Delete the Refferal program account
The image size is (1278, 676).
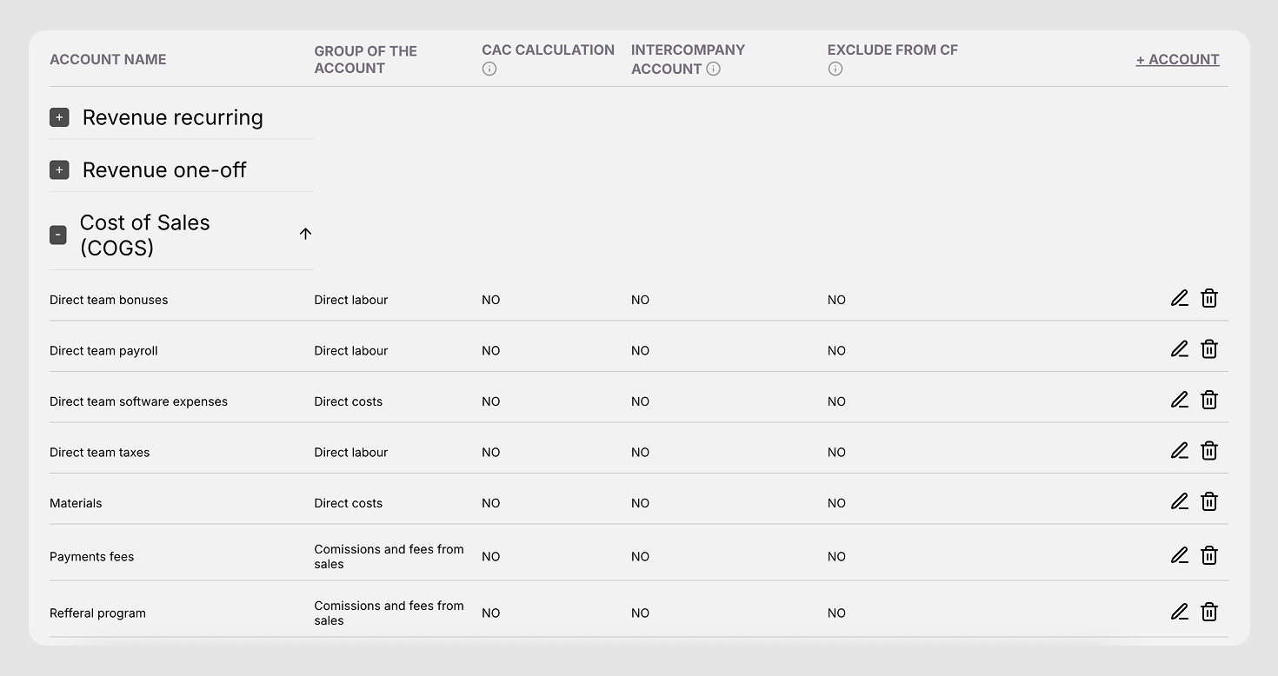tap(1209, 612)
